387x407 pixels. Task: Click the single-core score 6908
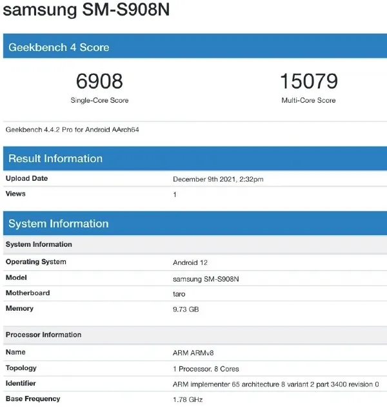point(99,81)
